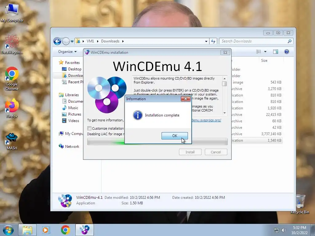Image resolution: width=315 pixels, height=236 pixels.
Task: Launch Windows Media Player from taskbar
Action: [46, 230]
